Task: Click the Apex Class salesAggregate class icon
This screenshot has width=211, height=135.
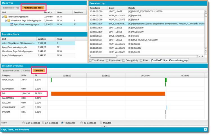Action: pos(12,25)
